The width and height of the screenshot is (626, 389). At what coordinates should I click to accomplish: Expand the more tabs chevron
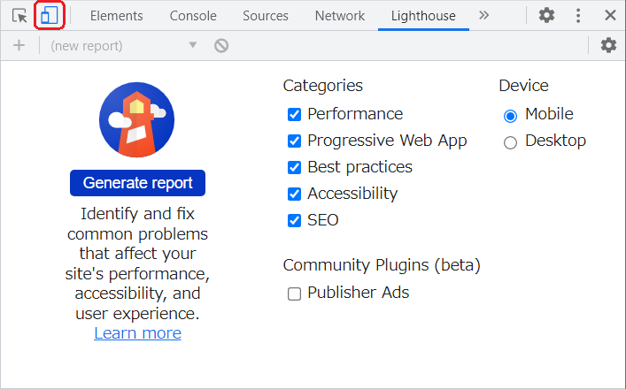click(483, 16)
